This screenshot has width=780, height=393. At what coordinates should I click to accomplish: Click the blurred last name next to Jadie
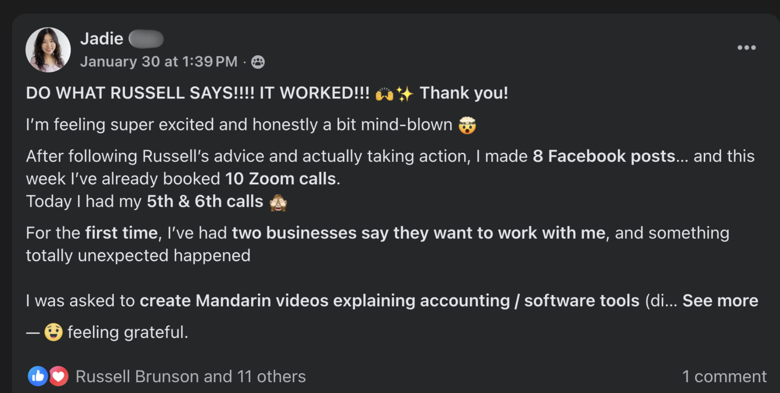[146, 39]
